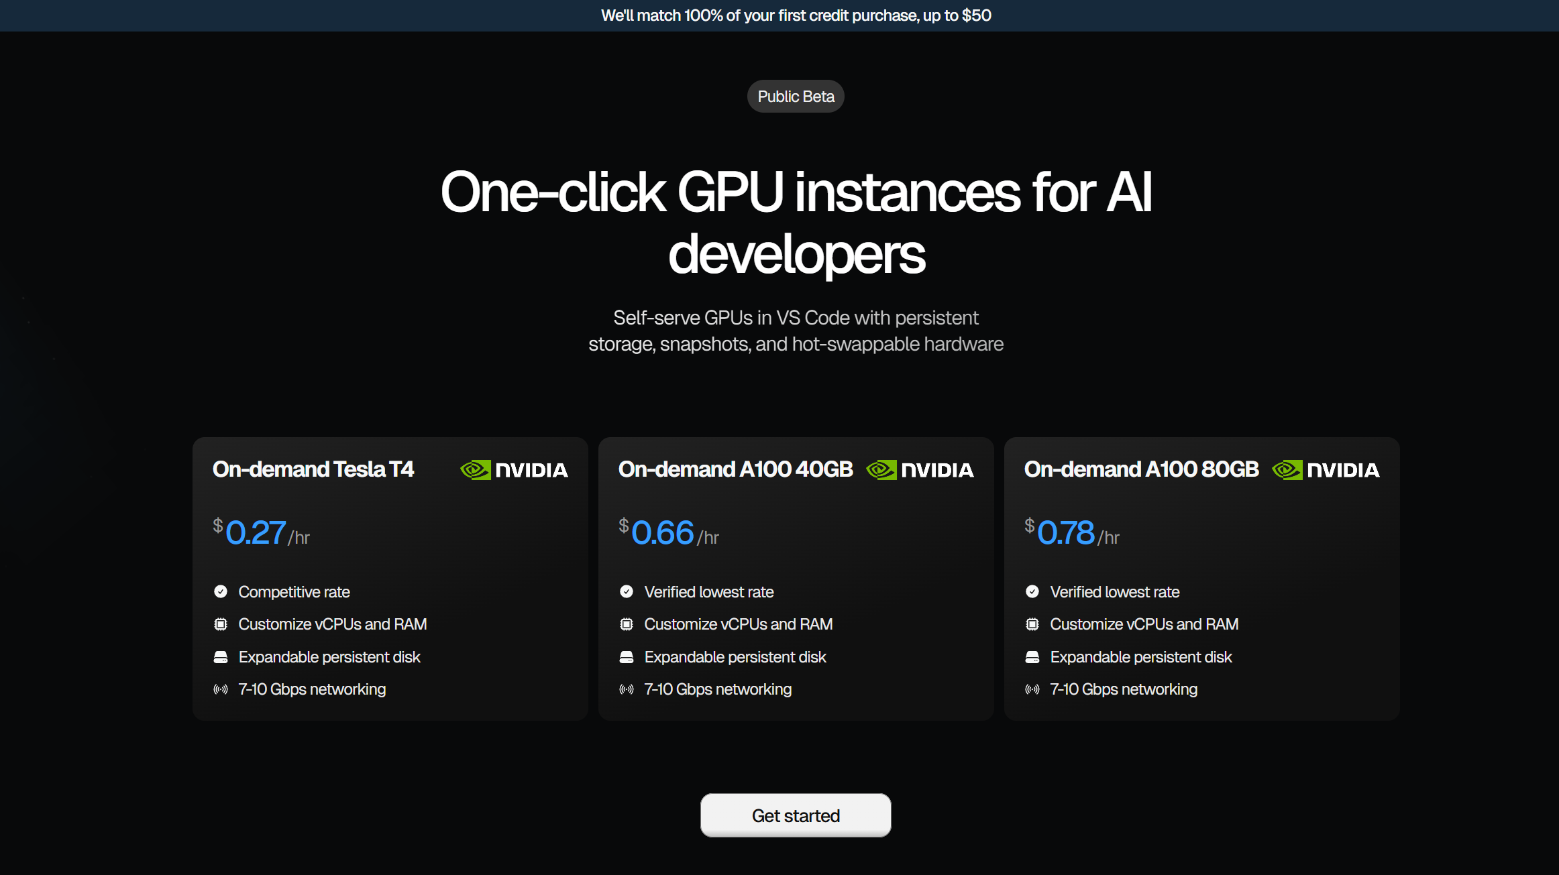Click CPU chip icon in Tesla T4 card
Screen dimensions: 1559x875
point(221,624)
